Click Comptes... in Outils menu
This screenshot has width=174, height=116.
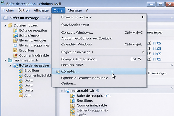point(99,71)
